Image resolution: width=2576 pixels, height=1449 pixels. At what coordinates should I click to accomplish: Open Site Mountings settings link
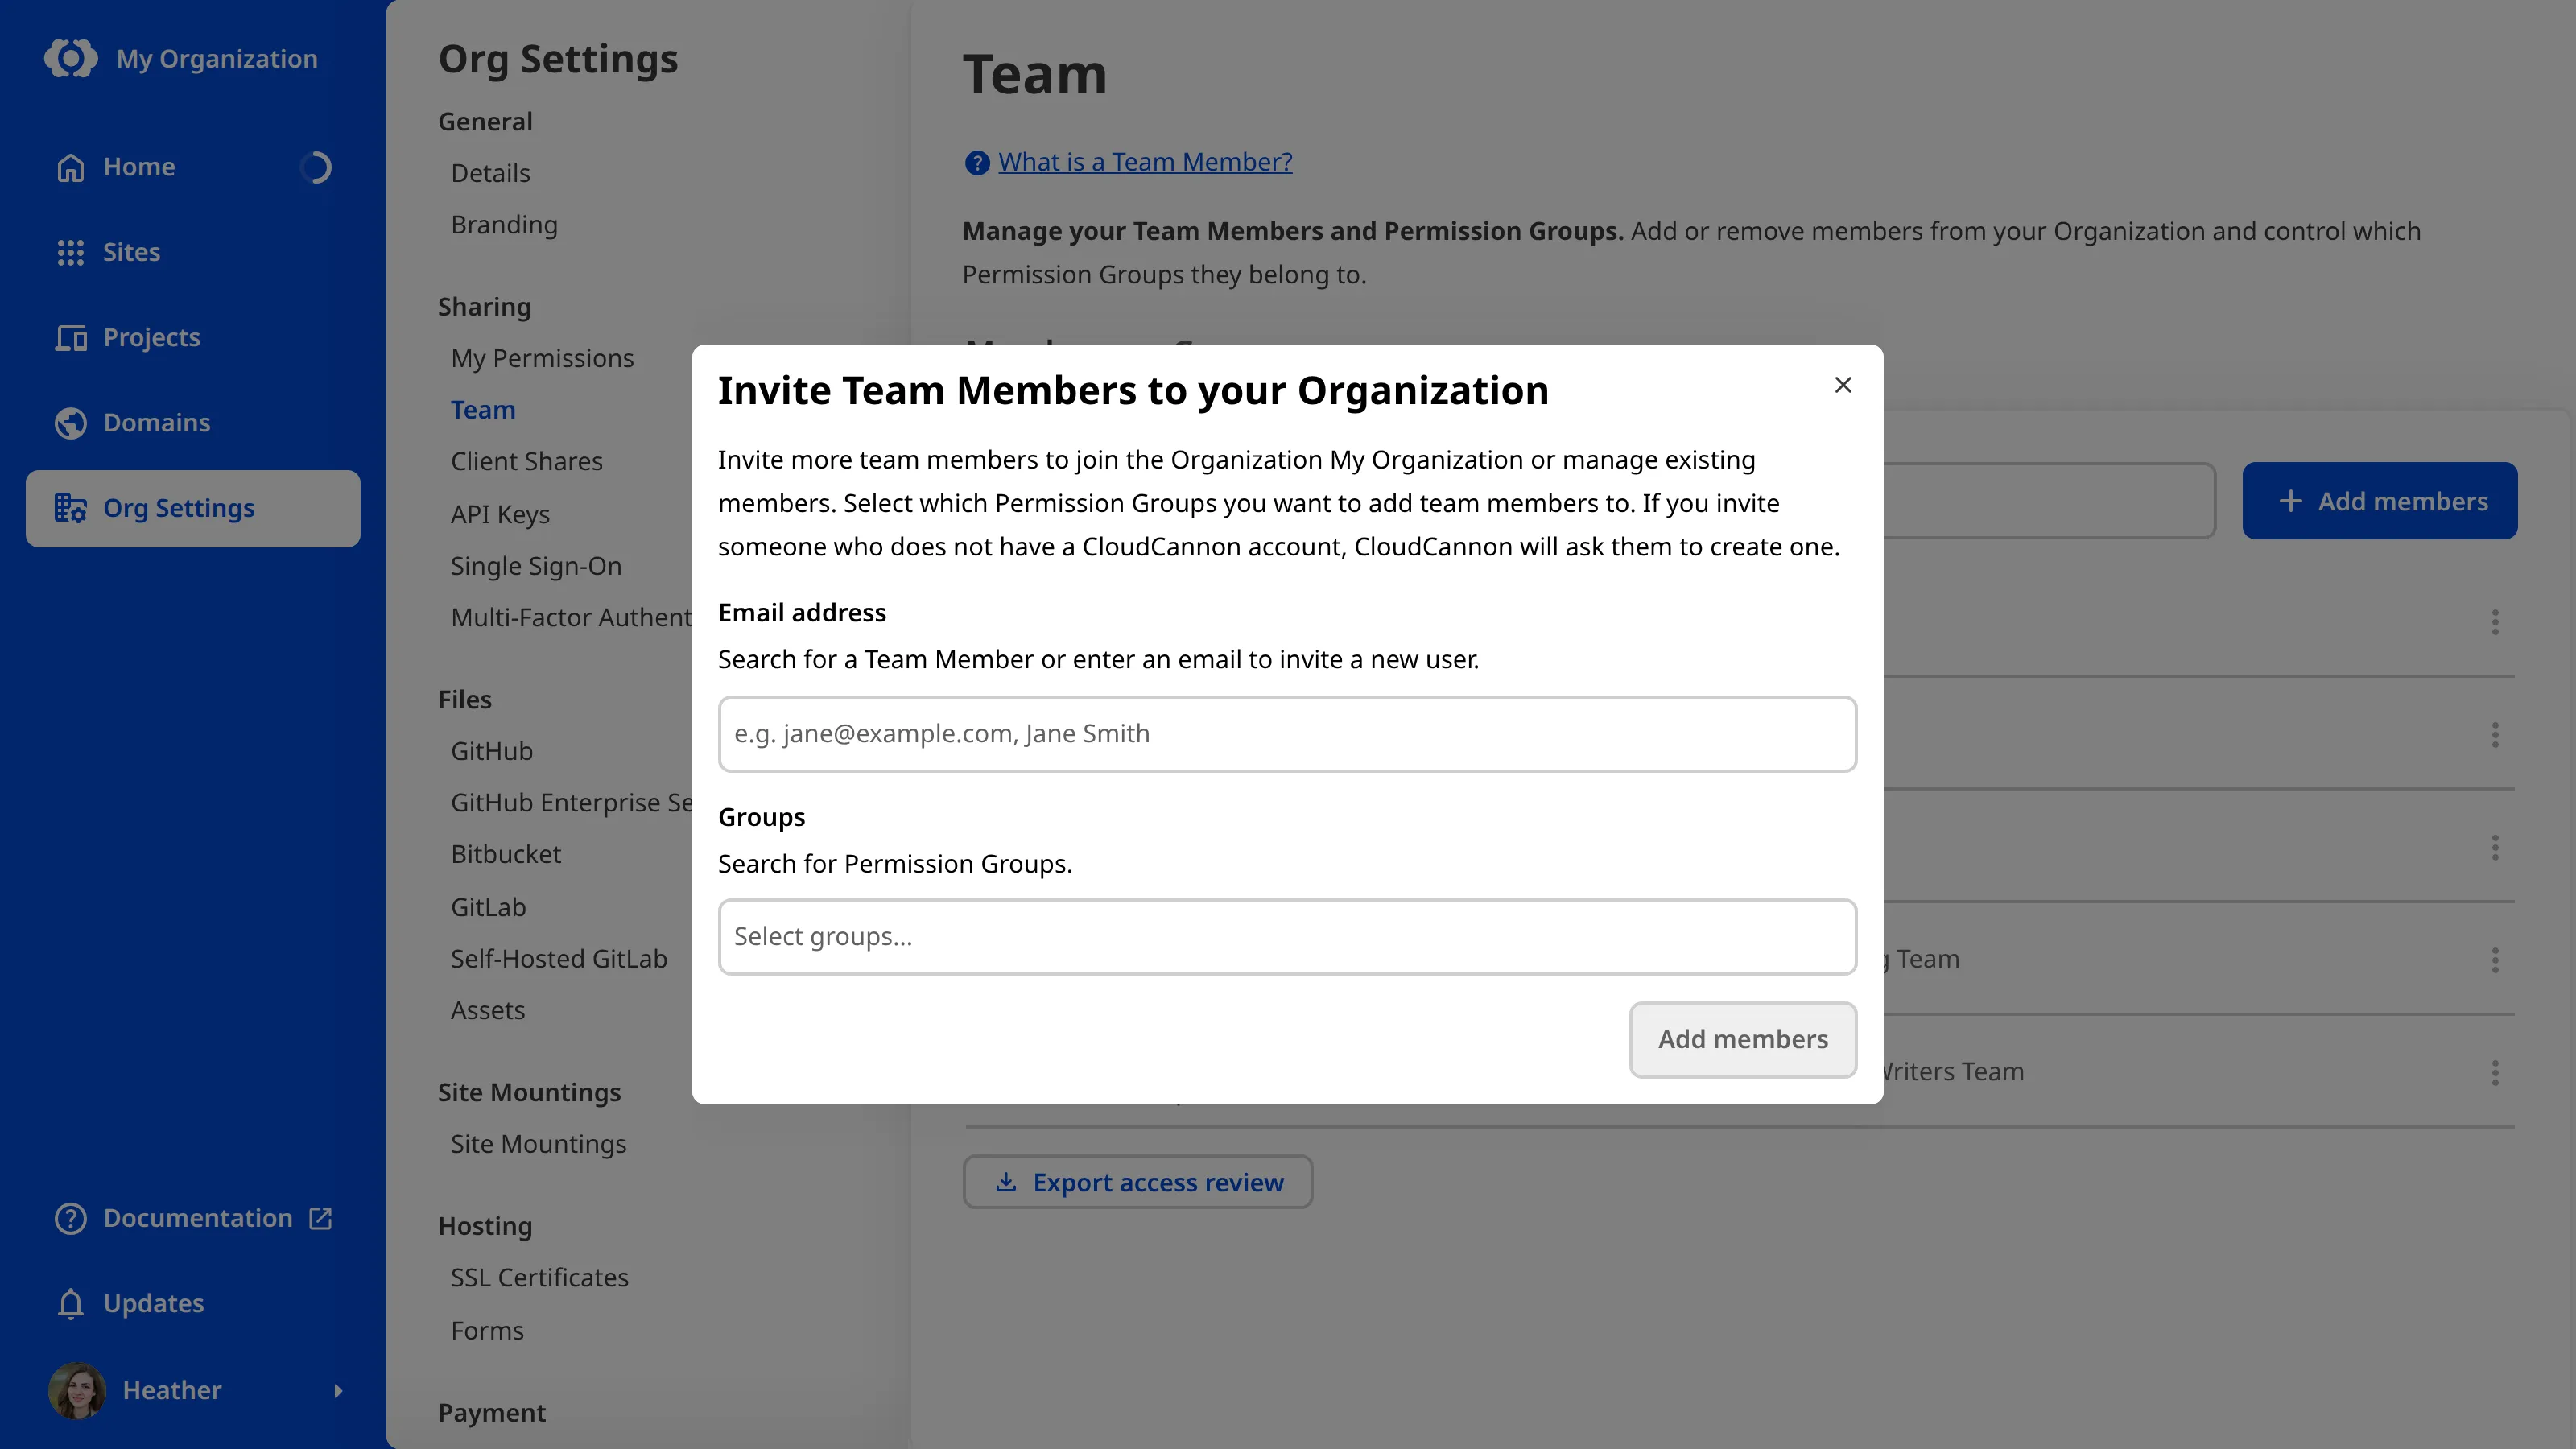tap(538, 1144)
